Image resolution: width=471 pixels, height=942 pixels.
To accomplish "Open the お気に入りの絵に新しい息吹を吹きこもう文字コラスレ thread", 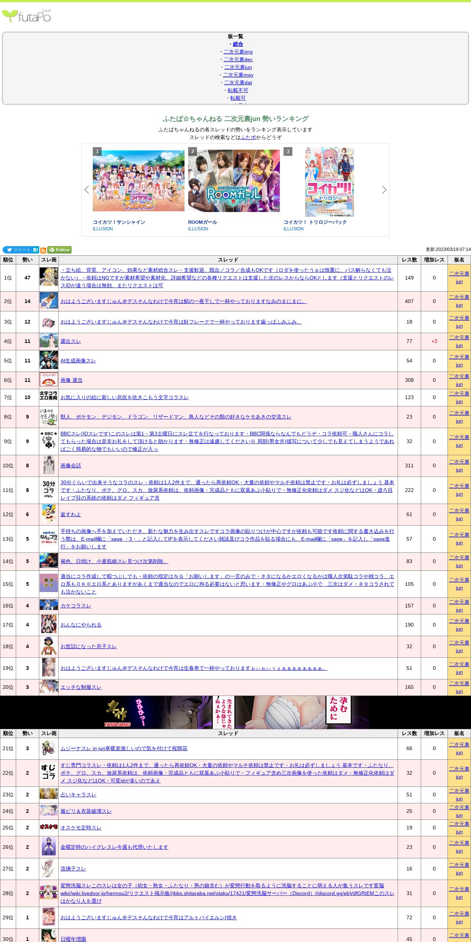I will (125, 397).
